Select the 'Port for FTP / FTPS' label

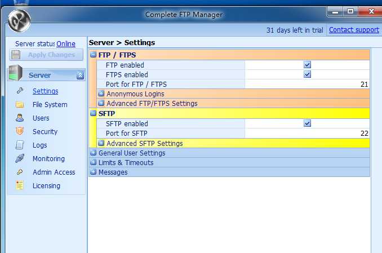[136, 85]
